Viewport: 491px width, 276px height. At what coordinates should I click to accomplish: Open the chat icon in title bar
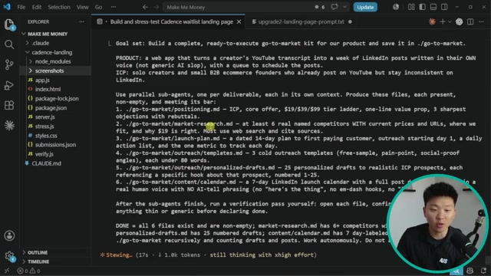(334, 7)
